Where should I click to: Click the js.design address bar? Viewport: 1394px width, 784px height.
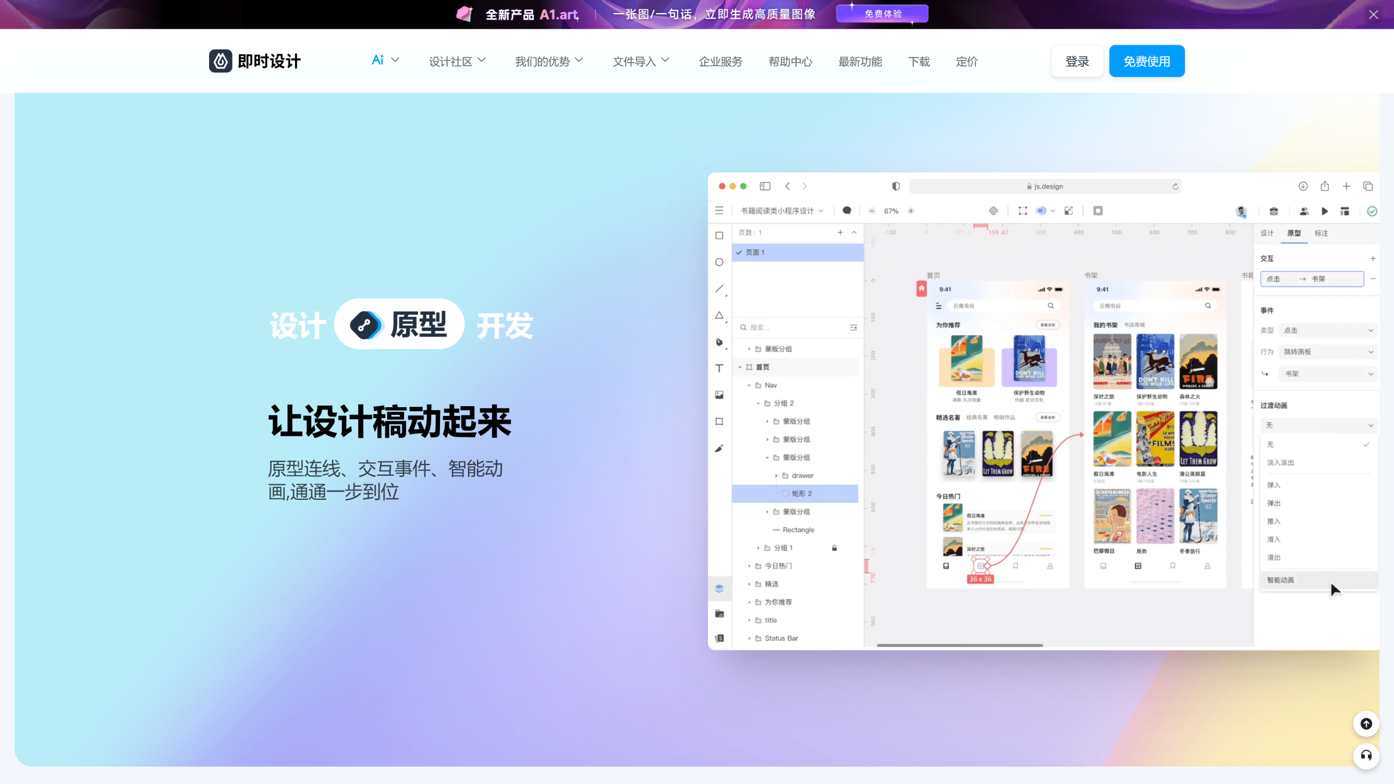(x=1045, y=186)
